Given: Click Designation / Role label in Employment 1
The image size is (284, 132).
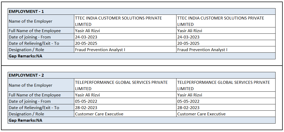Looking at the screenshot, I should pos(26,50).
